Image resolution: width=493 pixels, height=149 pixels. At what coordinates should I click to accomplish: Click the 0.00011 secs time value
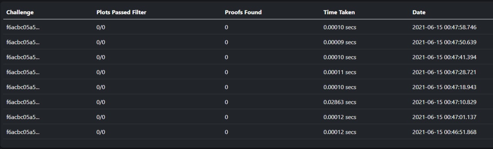tap(340, 72)
